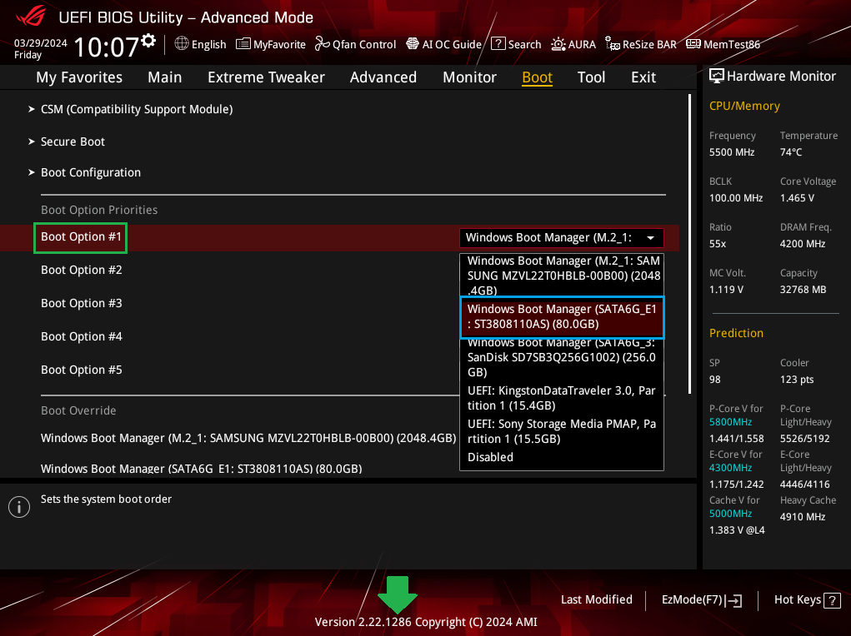851x636 pixels.
Task: Click the info icon in help area
Action: coord(19,507)
